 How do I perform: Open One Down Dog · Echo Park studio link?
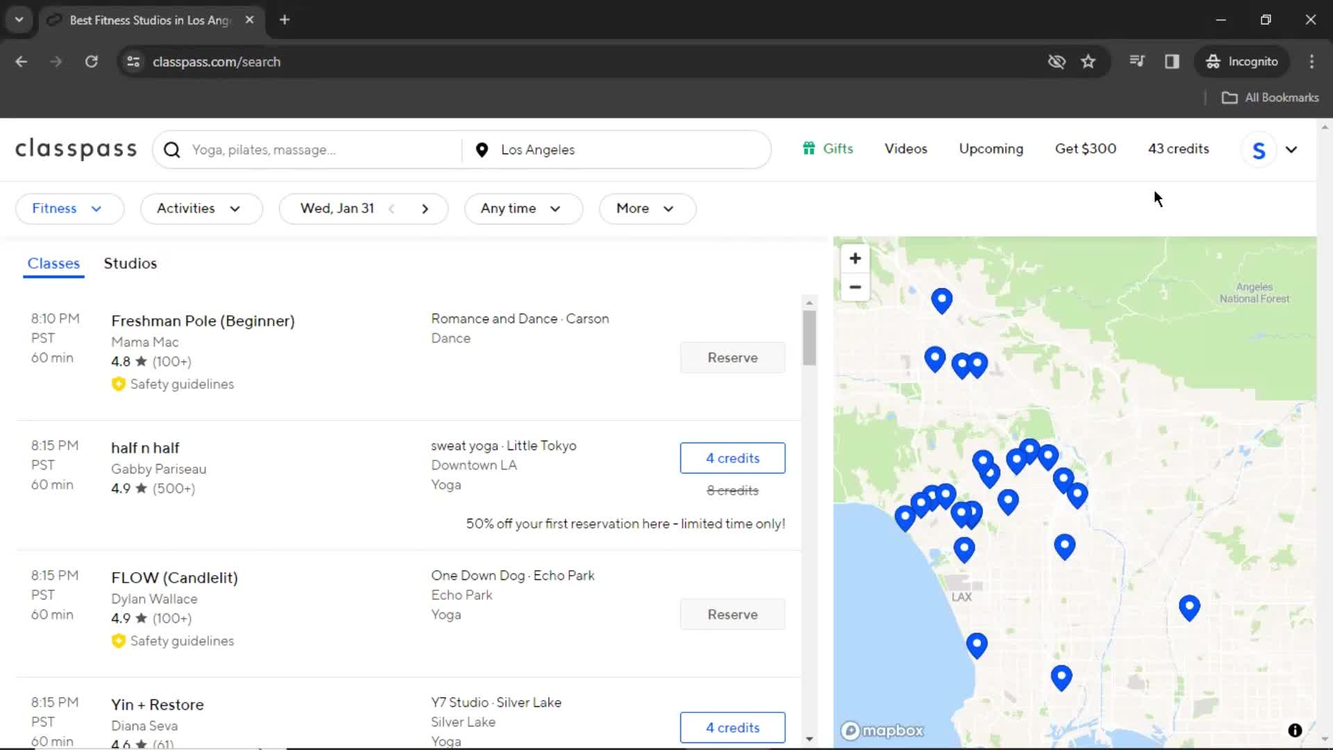pos(512,576)
